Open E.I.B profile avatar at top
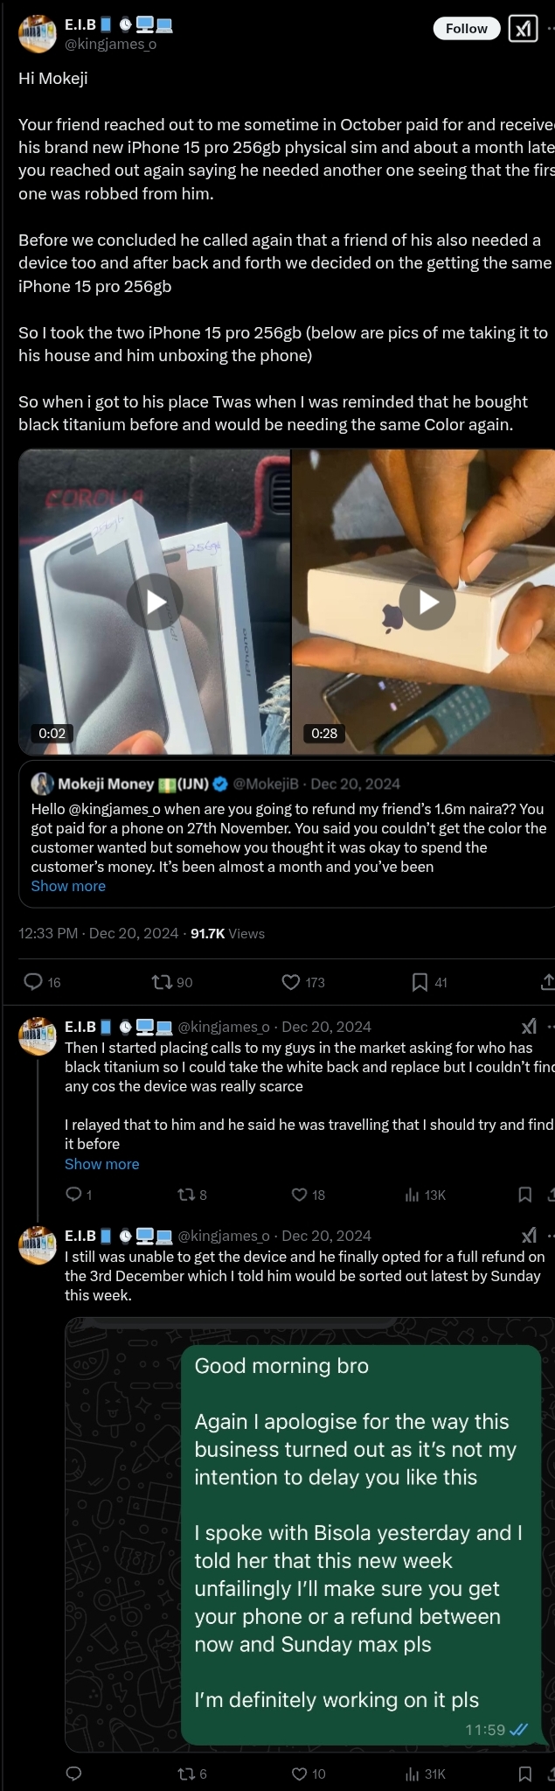 point(38,33)
